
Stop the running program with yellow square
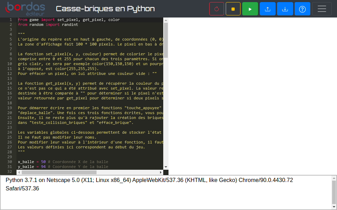click(x=233, y=9)
